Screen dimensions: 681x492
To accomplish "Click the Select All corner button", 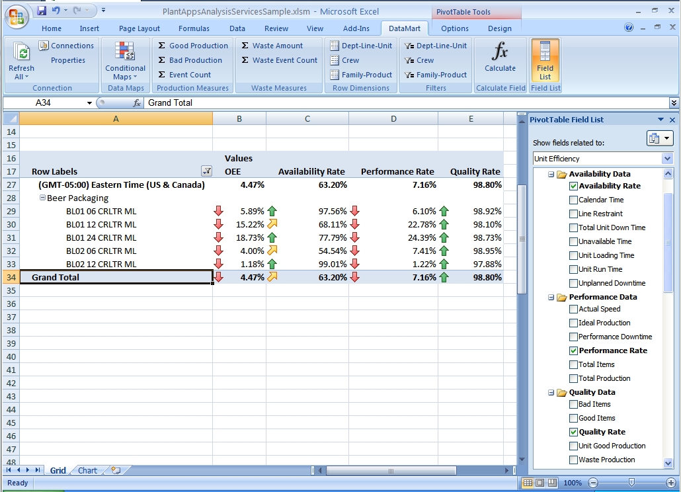I will point(11,118).
